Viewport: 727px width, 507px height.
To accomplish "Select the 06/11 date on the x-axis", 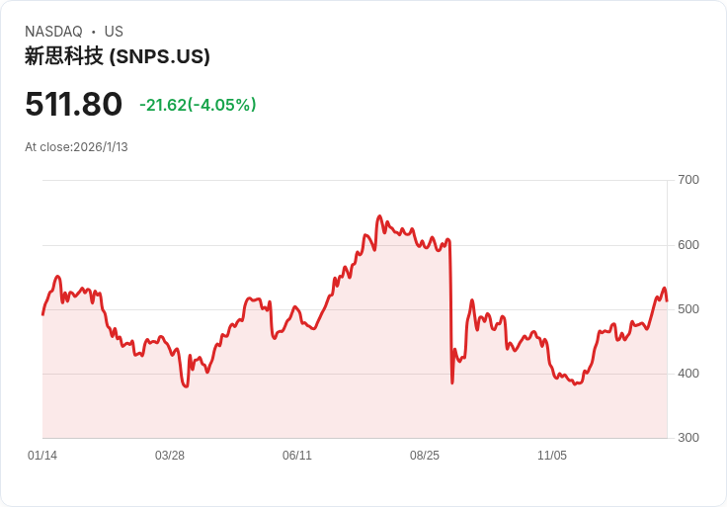I will (x=297, y=456).
